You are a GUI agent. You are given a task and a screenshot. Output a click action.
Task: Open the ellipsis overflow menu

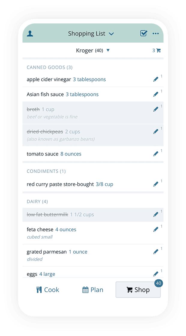point(156,33)
